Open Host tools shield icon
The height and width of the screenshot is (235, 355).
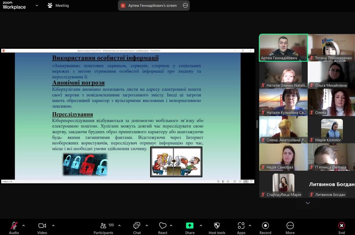pyautogui.click(x=217, y=227)
